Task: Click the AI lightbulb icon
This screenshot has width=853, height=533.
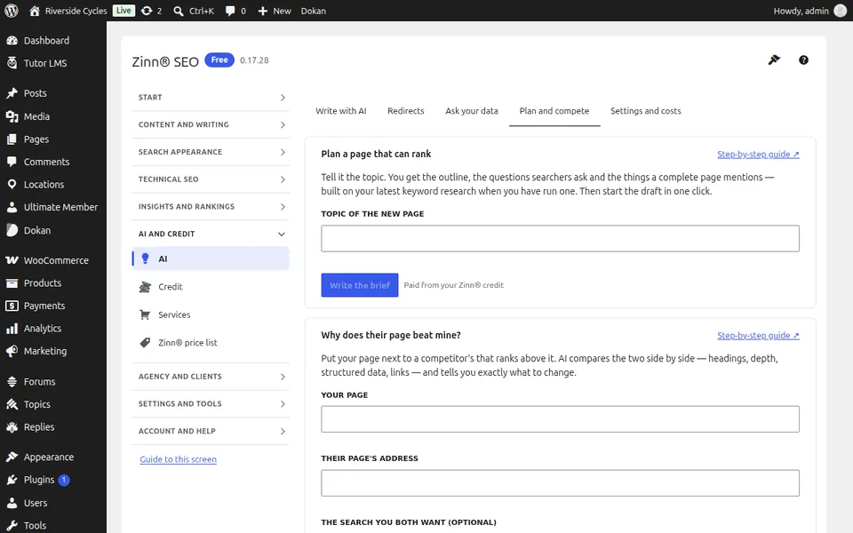Action: coord(145,259)
